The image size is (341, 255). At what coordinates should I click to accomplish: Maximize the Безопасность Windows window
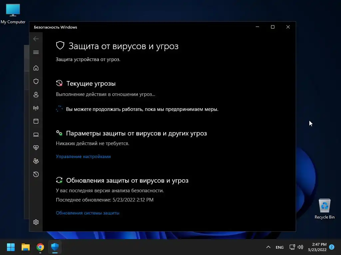pos(273,27)
